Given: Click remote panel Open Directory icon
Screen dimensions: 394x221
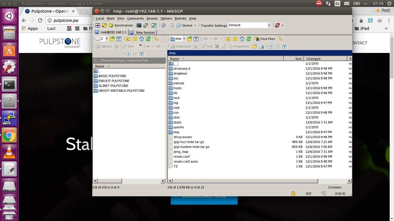Looking at the screenshot, I should pos(190,39).
